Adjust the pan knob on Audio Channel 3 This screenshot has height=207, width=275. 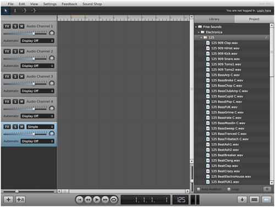click(52, 83)
